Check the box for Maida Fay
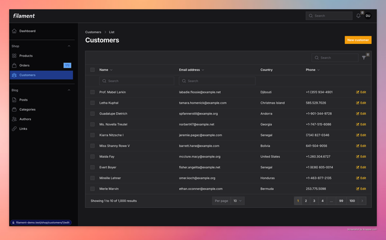Image resolution: width=386 pixels, height=240 pixels. pos(92,157)
